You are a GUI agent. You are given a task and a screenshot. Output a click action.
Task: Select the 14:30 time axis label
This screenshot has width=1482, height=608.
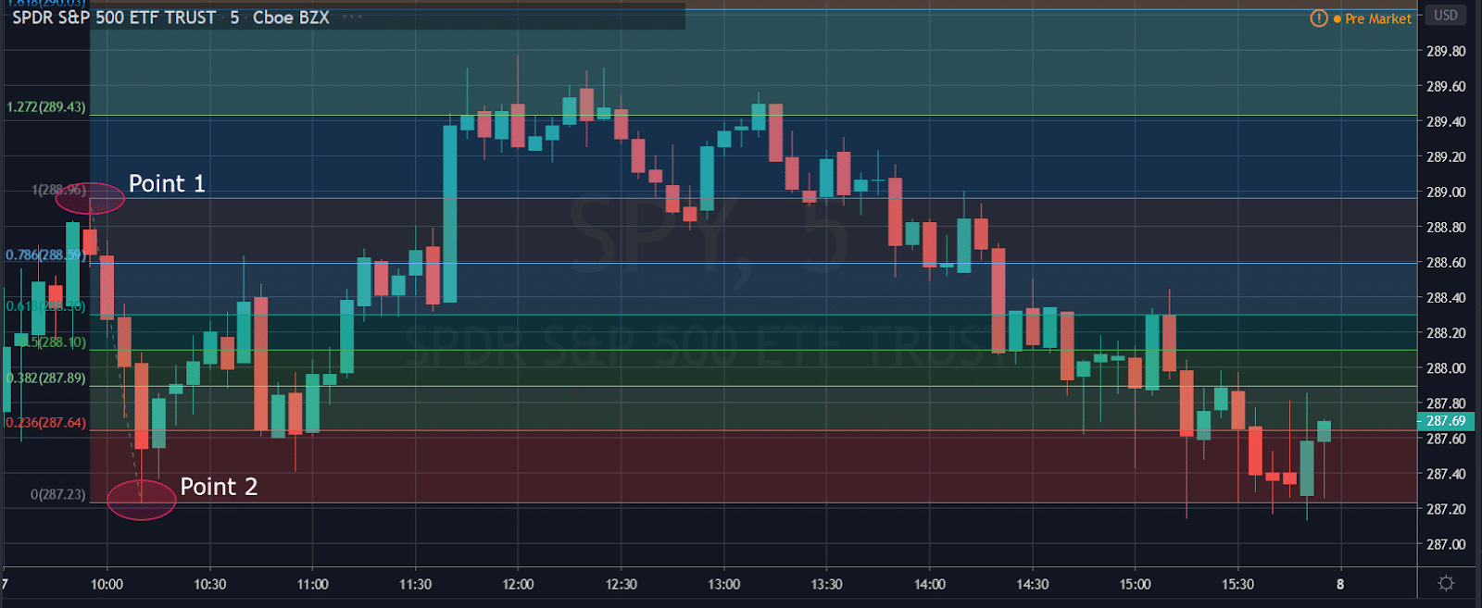coord(1032,584)
